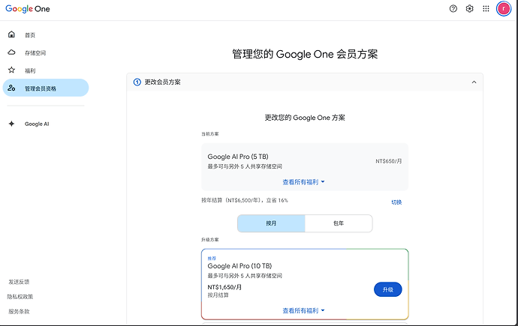Click the home icon next to 首页
This screenshot has width=518, height=326.
click(11, 34)
